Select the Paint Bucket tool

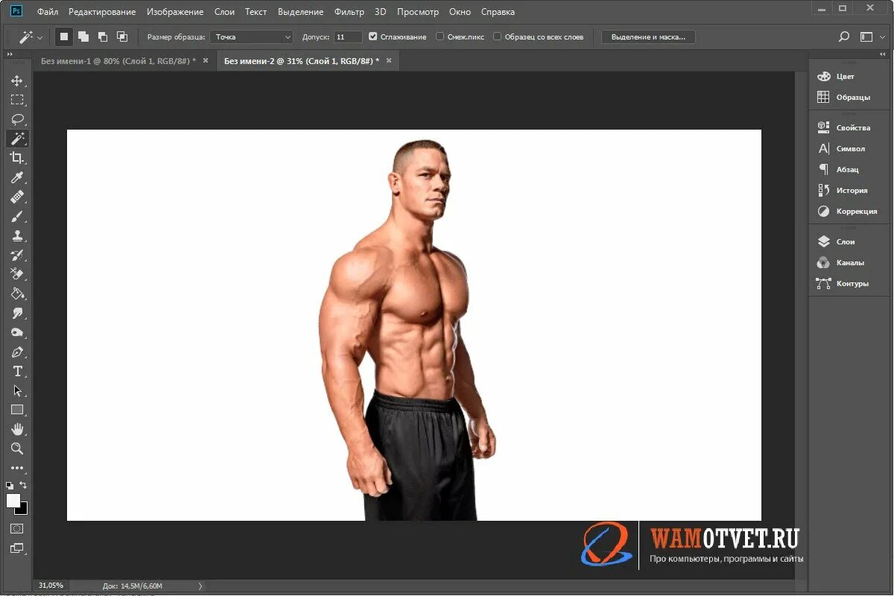[17, 294]
